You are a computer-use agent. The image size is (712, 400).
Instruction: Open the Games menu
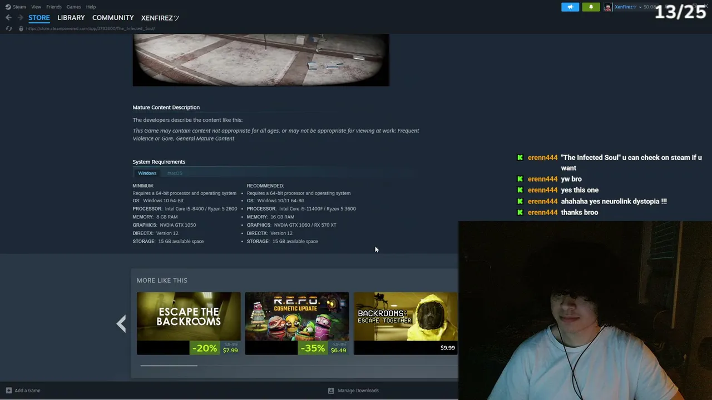tap(74, 7)
